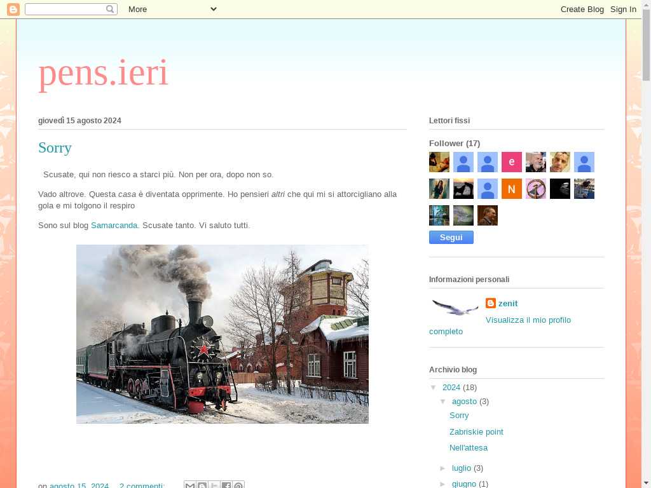The height and width of the screenshot is (488, 651).
Task: Collapse the 2024 archive tree
Action: (434, 388)
